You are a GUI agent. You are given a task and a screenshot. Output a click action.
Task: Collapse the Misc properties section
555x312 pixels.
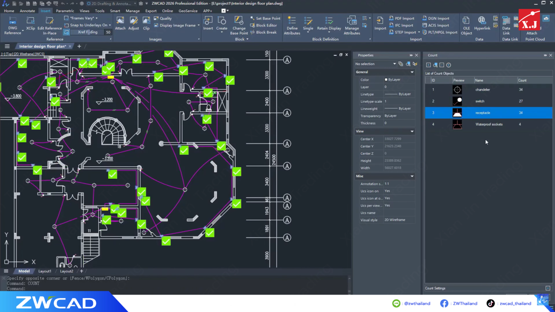(x=412, y=176)
